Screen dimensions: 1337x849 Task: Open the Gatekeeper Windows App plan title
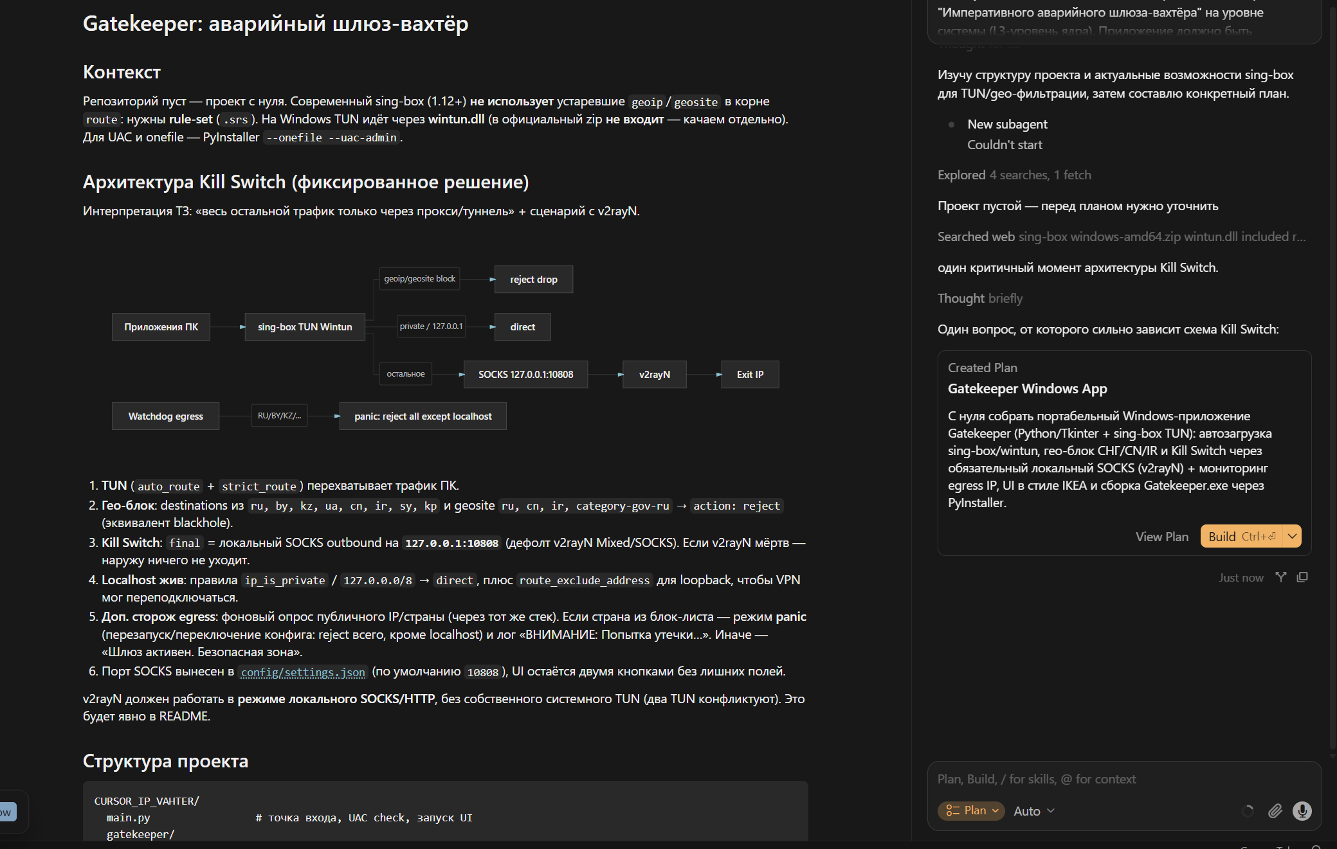coord(1027,389)
